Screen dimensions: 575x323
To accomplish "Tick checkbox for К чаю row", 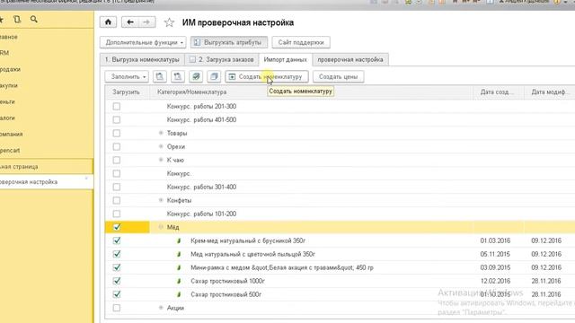I will point(117,160).
